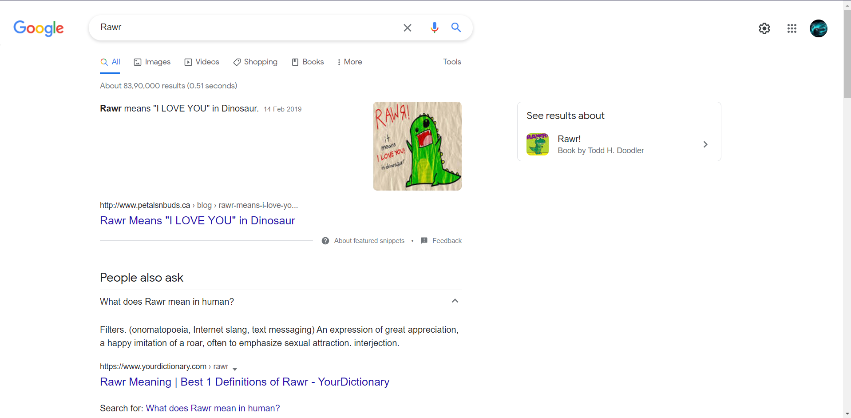Collapse the 'What does Rawr mean in human?' answer
Viewport: 851px width, 418px height.
coord(454,301)
